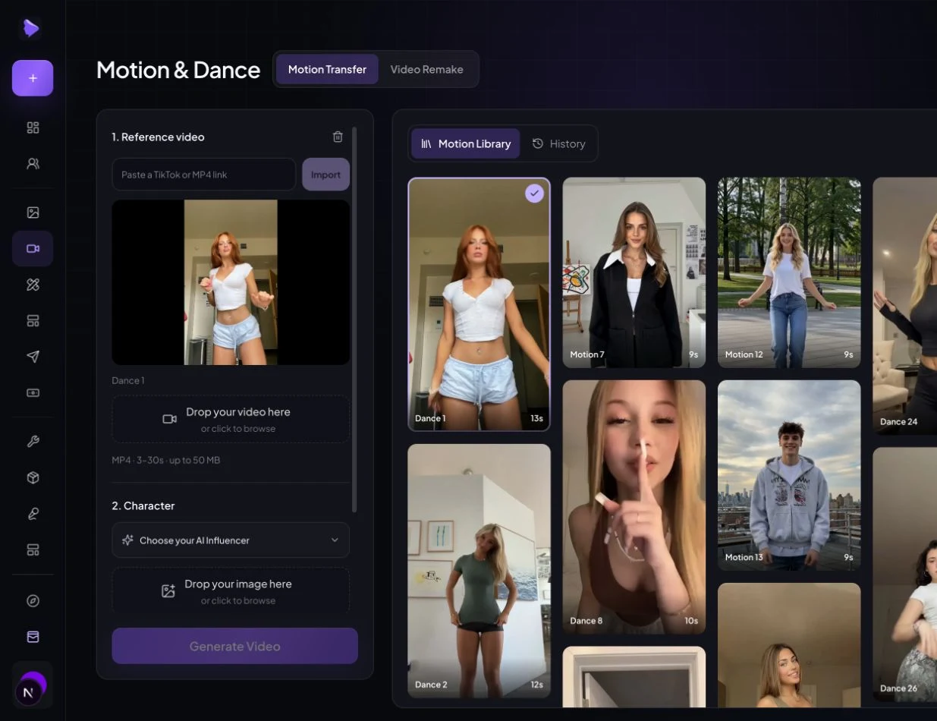Open the N profile avatar
Image resolution: width=937 pixels, height=721 pixels.
click(x=30, y=691)
